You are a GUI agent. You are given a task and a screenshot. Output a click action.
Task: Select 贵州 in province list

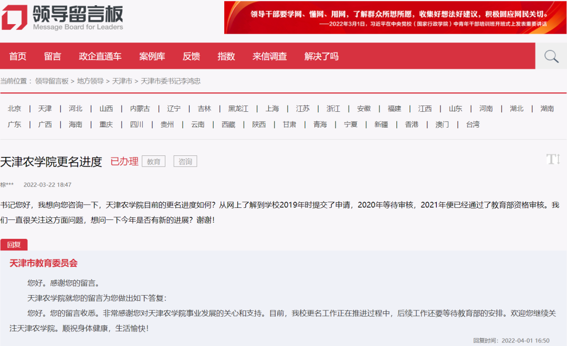tap(167, 124)
